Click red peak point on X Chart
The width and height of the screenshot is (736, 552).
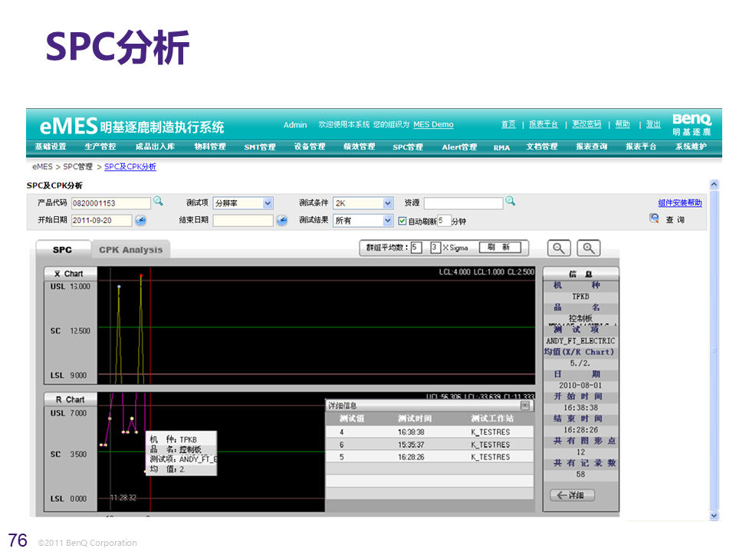click(141, 275)
